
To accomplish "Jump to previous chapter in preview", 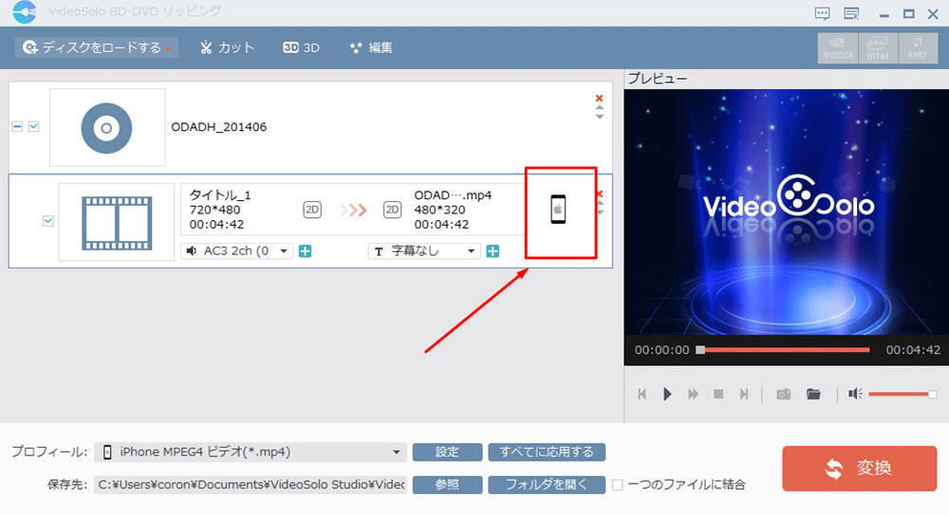I will pos(642,394).
